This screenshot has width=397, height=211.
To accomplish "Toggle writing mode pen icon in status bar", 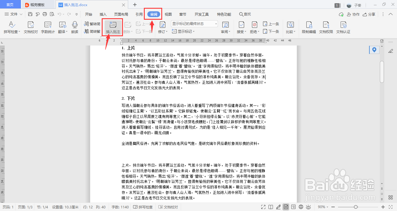I will tap(278, 207).
